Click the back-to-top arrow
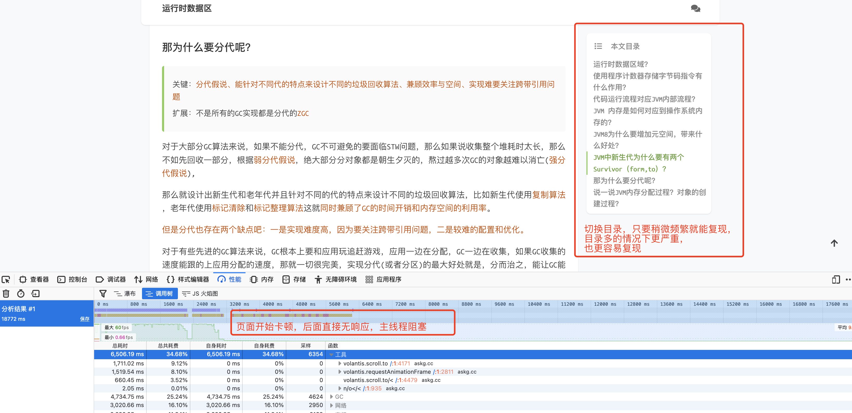 coord(835,243)
